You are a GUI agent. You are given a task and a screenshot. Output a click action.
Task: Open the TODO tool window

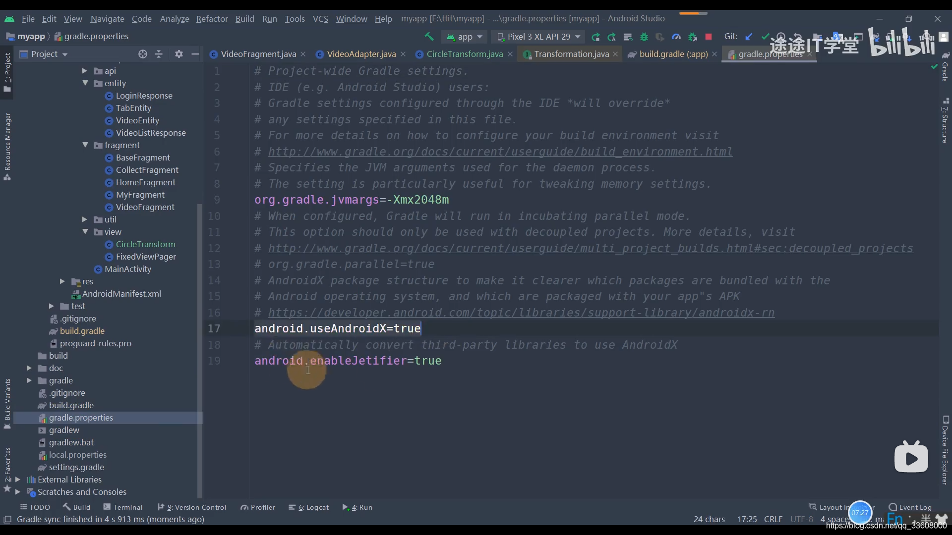pos(35,507)
